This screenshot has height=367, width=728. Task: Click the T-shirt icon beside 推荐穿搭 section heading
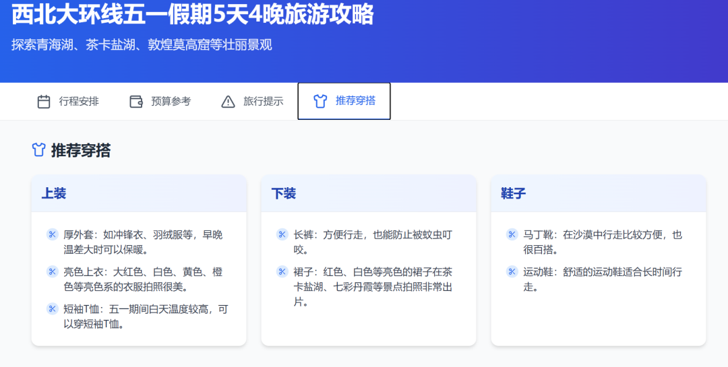click(38, 150)
